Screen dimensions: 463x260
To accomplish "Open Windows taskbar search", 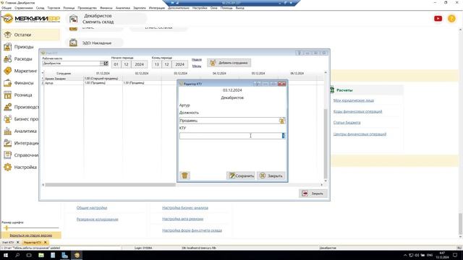I will 17,255.
